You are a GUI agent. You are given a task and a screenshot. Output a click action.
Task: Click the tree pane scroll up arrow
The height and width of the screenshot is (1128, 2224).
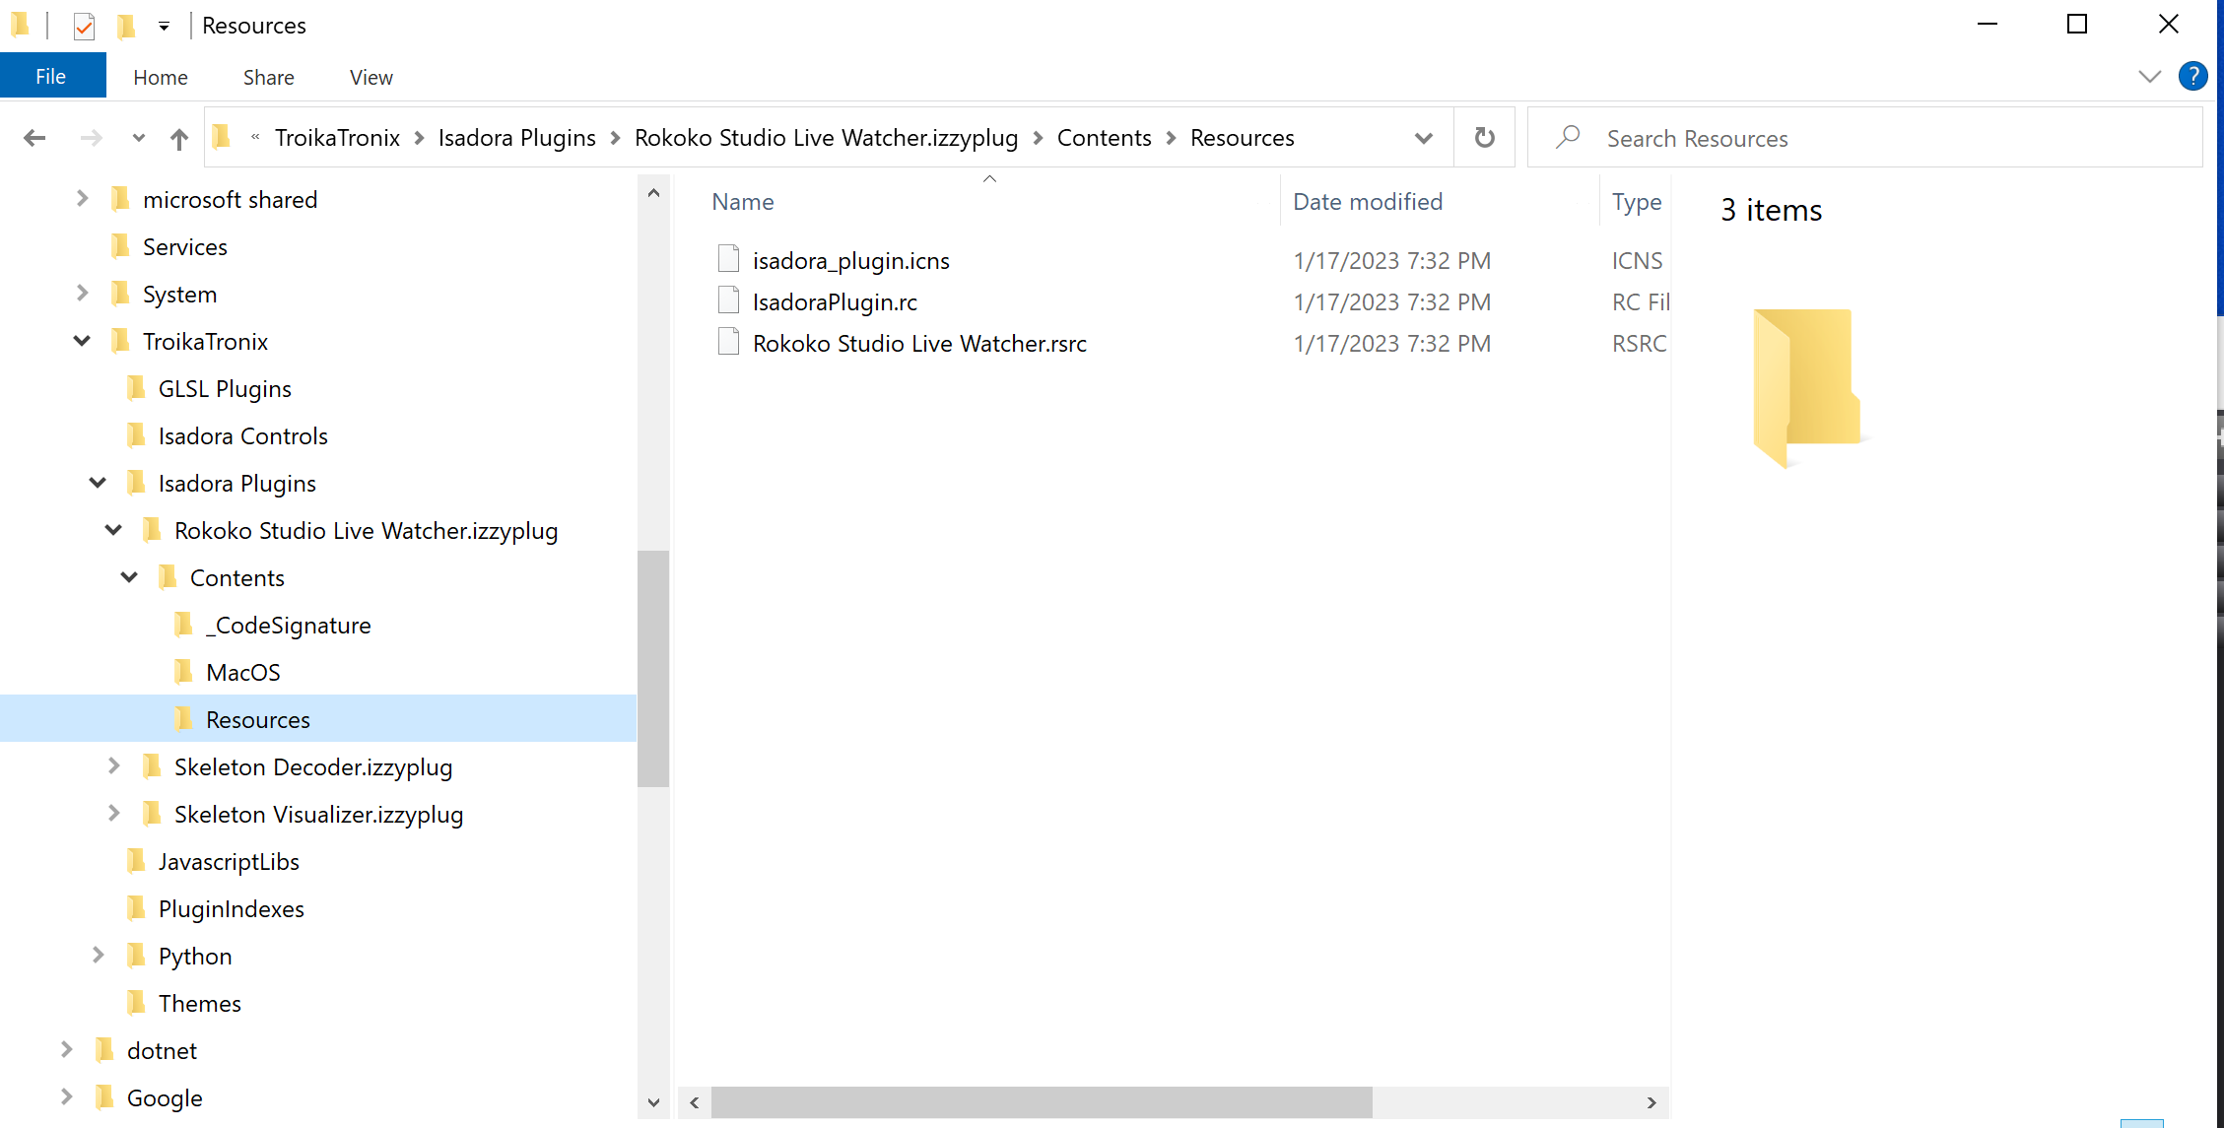pos(653,193)
